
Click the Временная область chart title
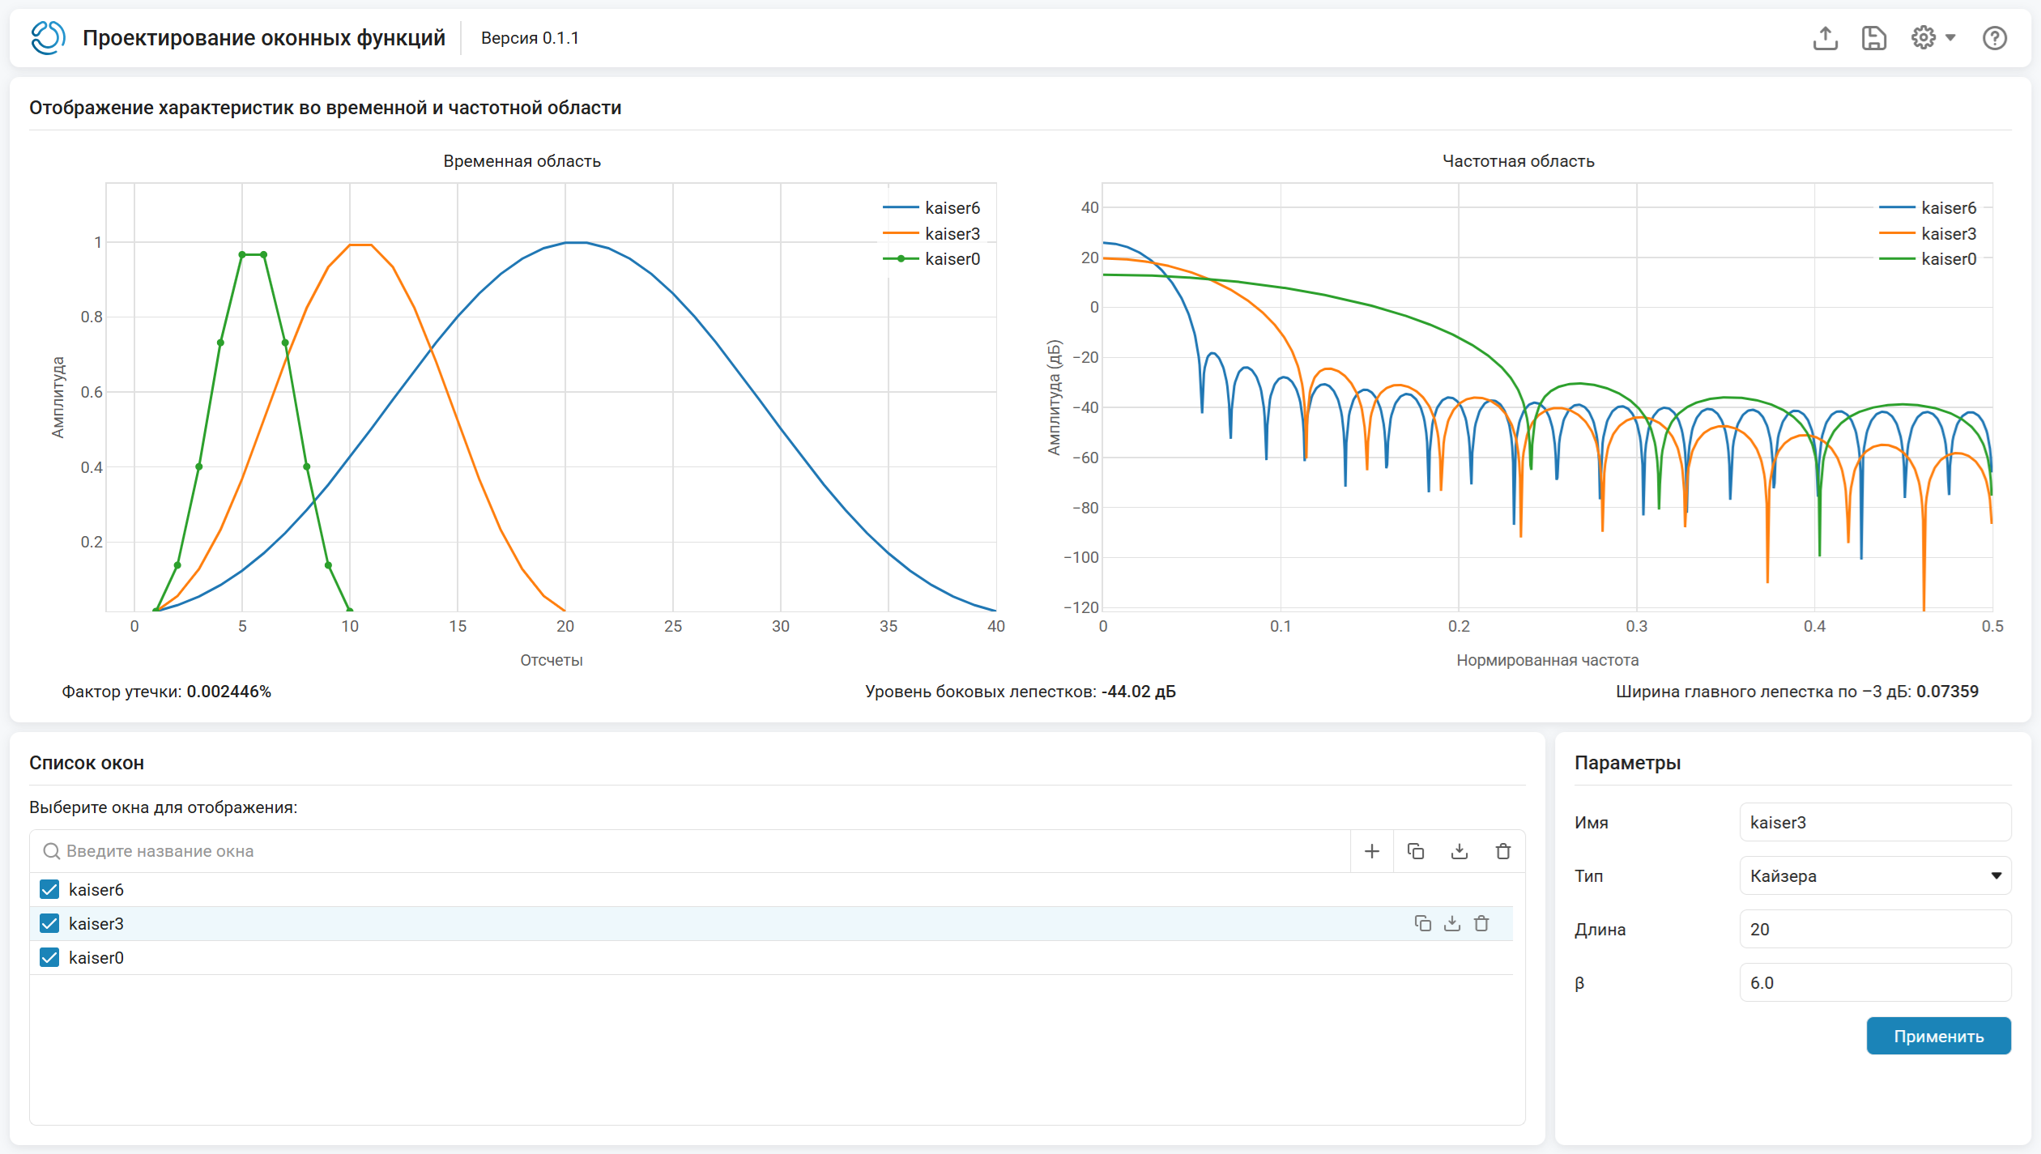tap(522, 161)
